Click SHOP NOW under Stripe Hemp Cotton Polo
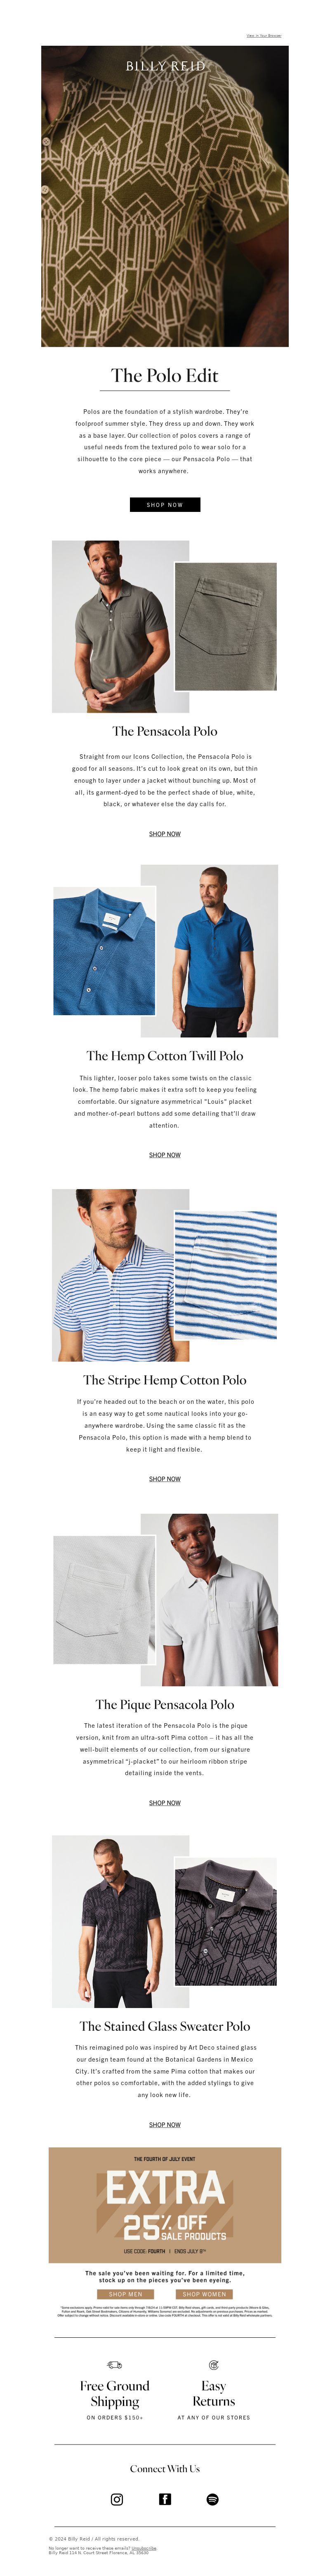Screen dimensions: 330x2576 (165, 1479)
